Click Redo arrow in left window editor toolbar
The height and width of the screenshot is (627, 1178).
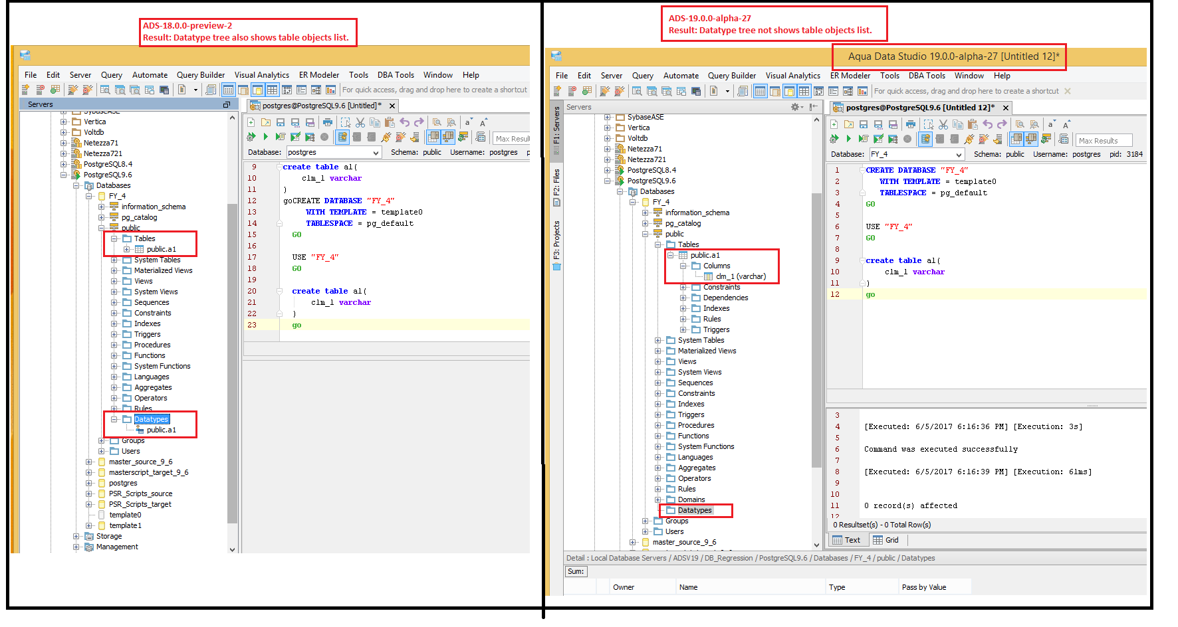[419, 122]
